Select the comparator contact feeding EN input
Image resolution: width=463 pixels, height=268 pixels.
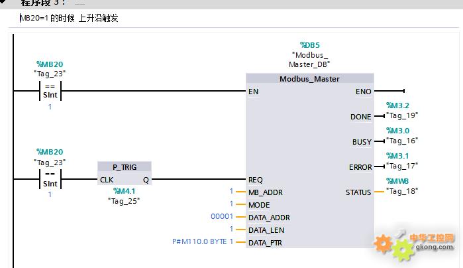click(x=50, y=91)
